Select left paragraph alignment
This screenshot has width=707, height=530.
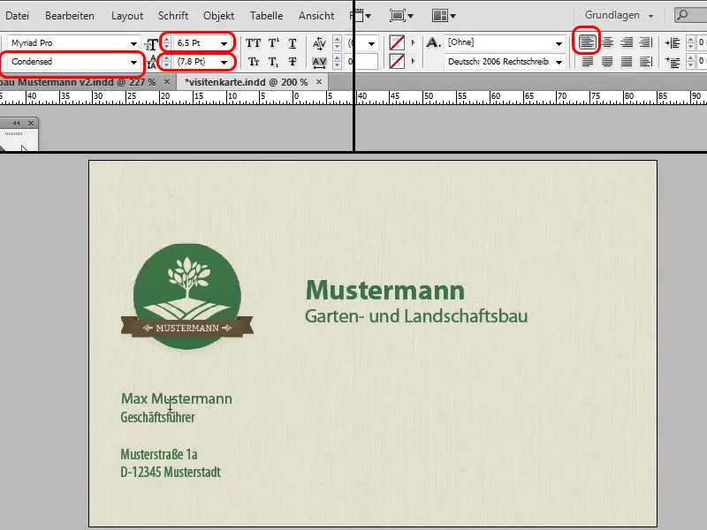pos(587,42)
